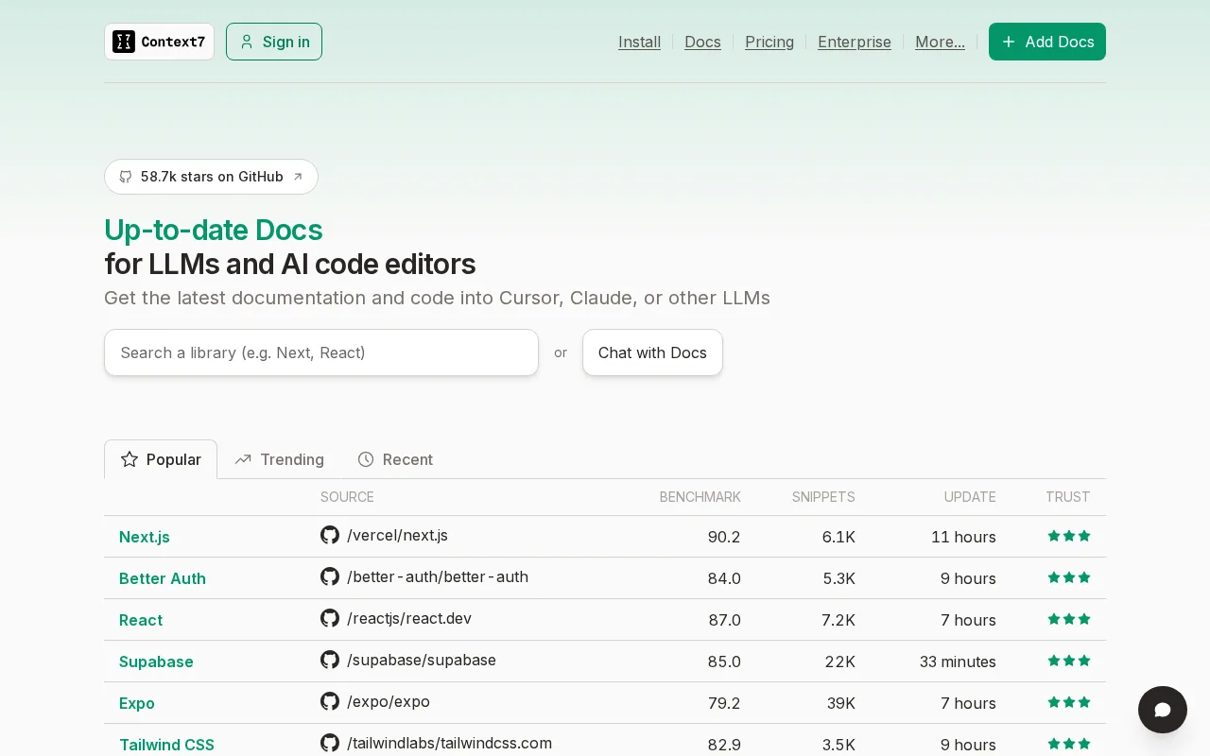
Task: Click the external arrow in GitHub stars badge
Action: coord(298,177)
